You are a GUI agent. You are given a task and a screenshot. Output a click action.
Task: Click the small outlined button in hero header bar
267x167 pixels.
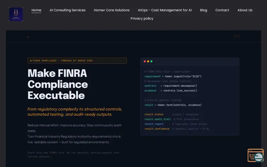[237, 36]
